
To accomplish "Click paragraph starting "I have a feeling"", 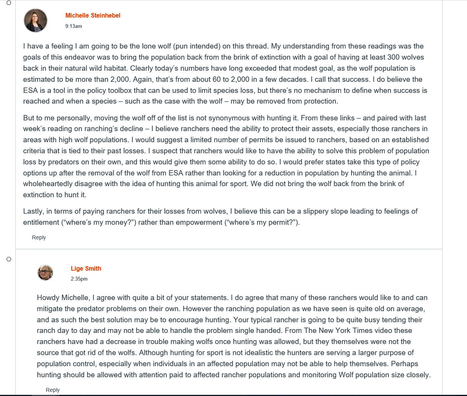I will [x=225, y=74].
